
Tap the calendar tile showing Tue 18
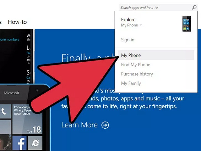pyautogui.click(x=27, y=119)
